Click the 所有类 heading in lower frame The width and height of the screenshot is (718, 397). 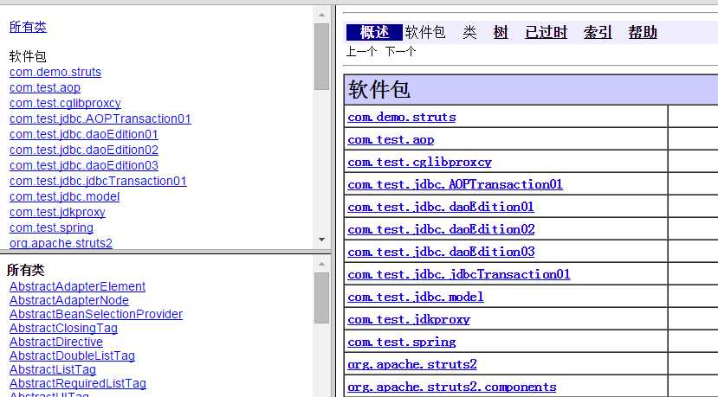26,270
